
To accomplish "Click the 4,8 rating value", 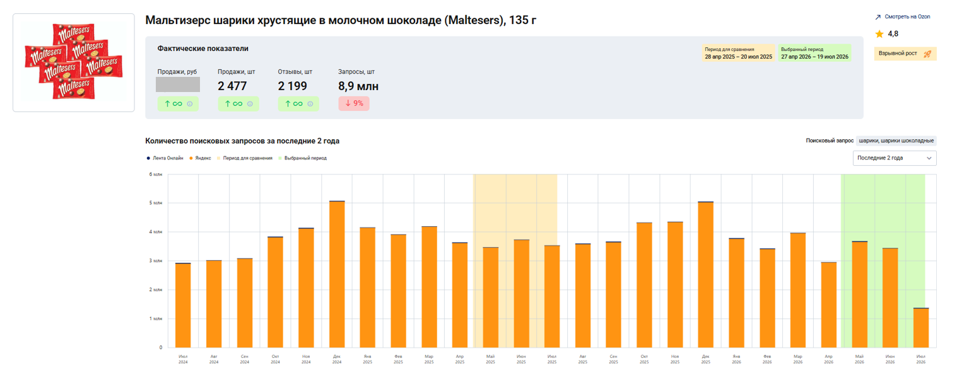I will pos(893,34).
